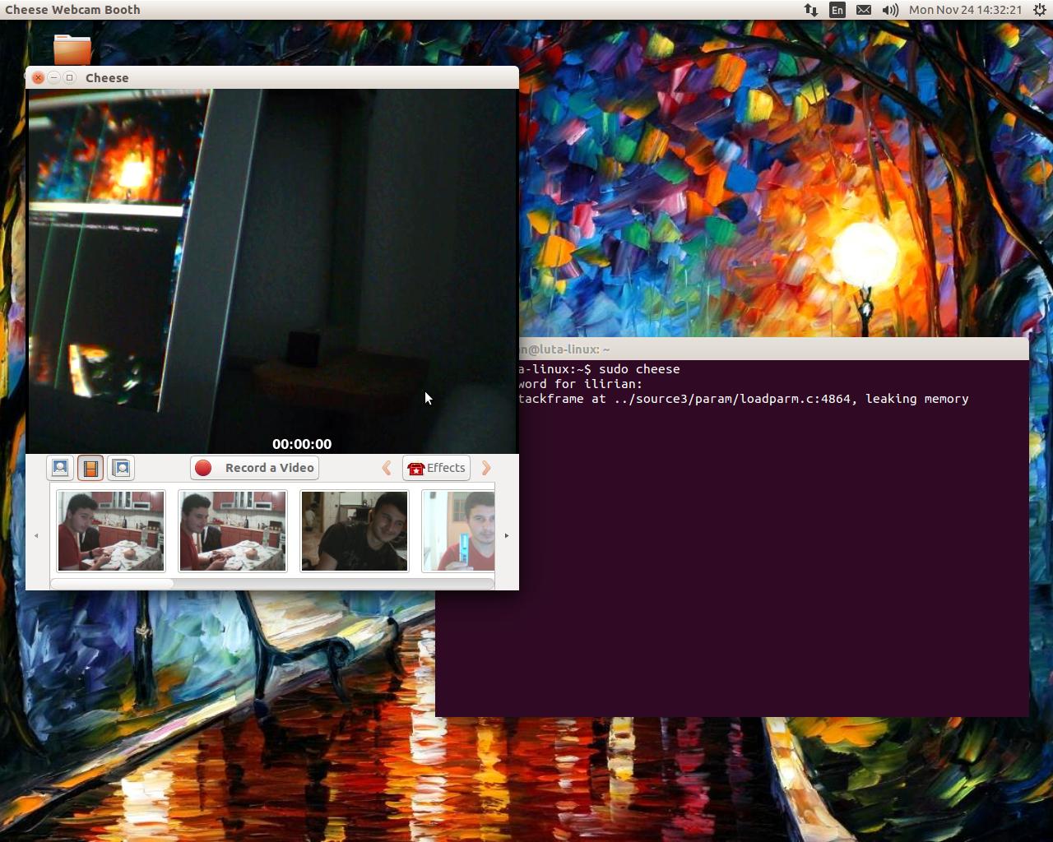Go to next effects page arrow
1053x842 pixels.
(486, 468)
